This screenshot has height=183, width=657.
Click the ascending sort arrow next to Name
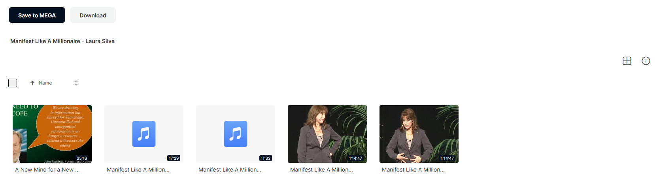click(x=32, y=83)
